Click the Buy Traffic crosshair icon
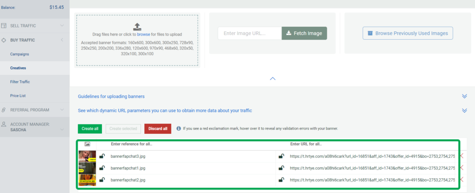This screenshot has height=193, width=475. (x=4, y=40)
